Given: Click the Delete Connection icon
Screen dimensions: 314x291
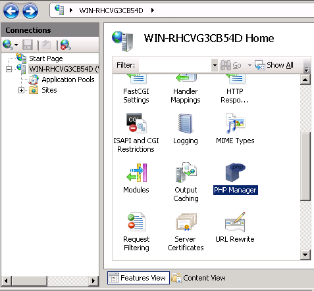Looking at the screenshot, I should (65, 45).
